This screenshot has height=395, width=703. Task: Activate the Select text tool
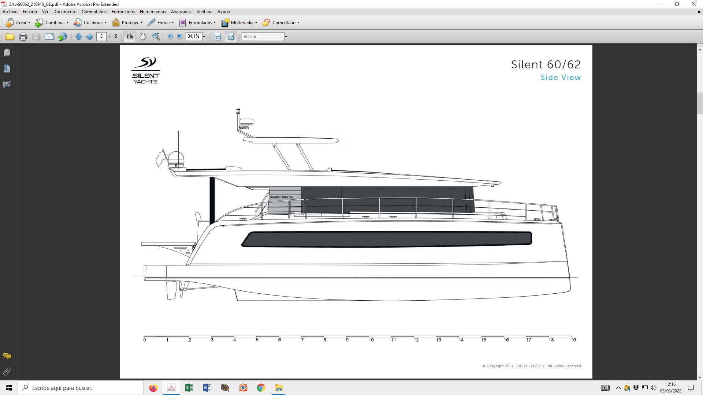pyautogui.click(x=130, y=37)
